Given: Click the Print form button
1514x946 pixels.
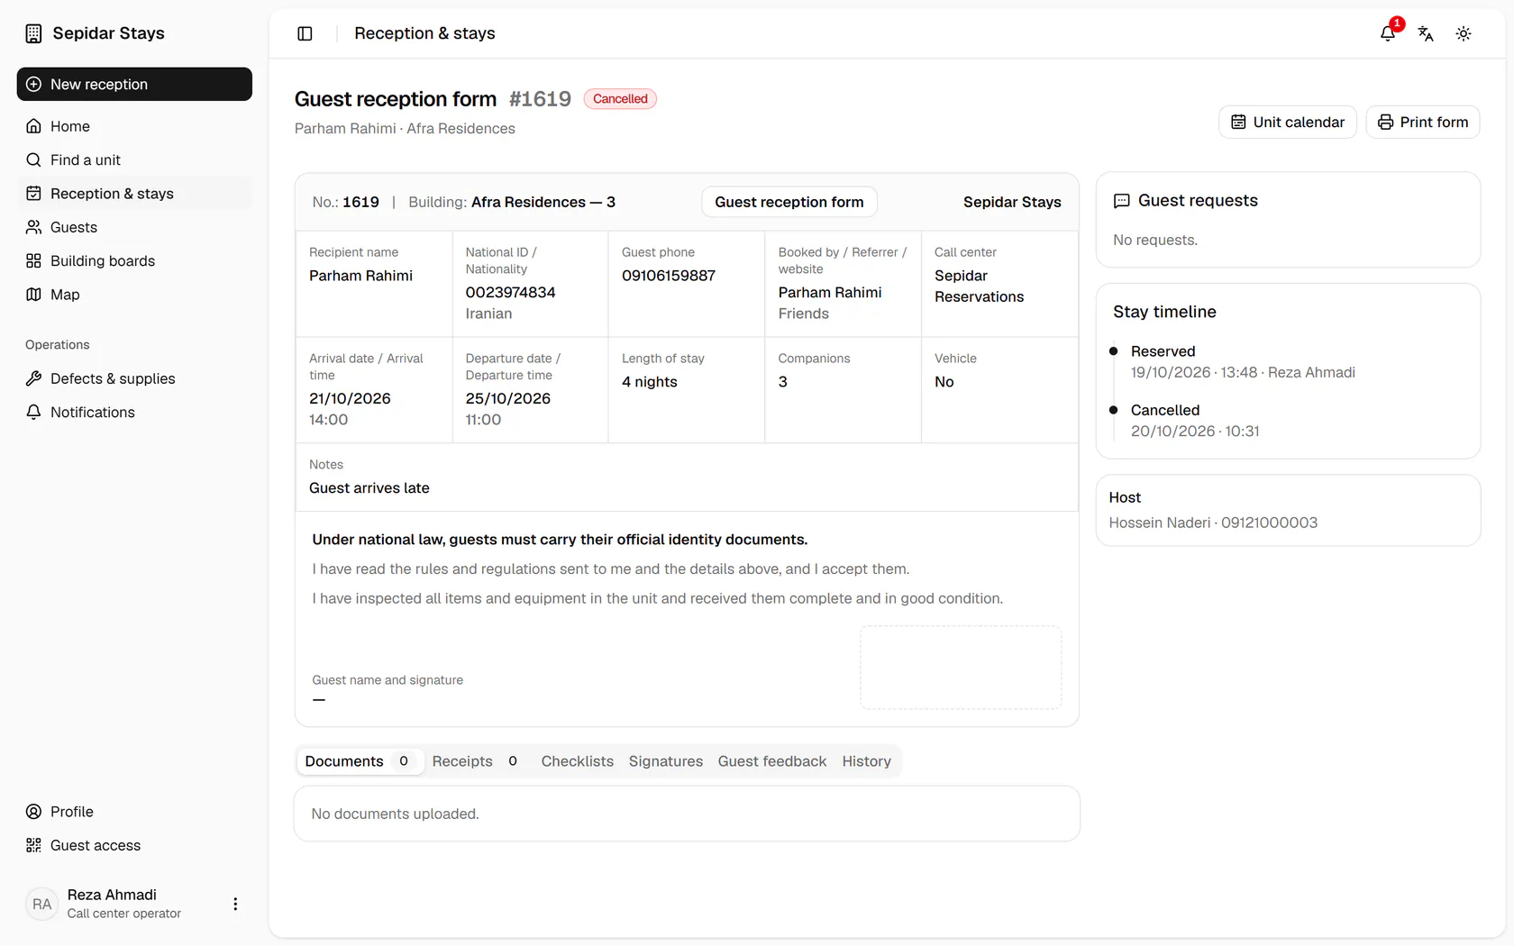Looking at the screenshot, I should (1423, 123).
